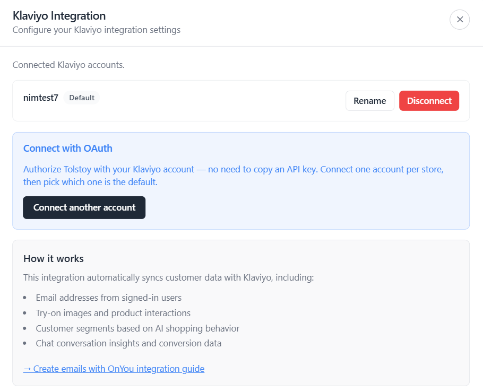Click the How it works heading

point(54,259)
